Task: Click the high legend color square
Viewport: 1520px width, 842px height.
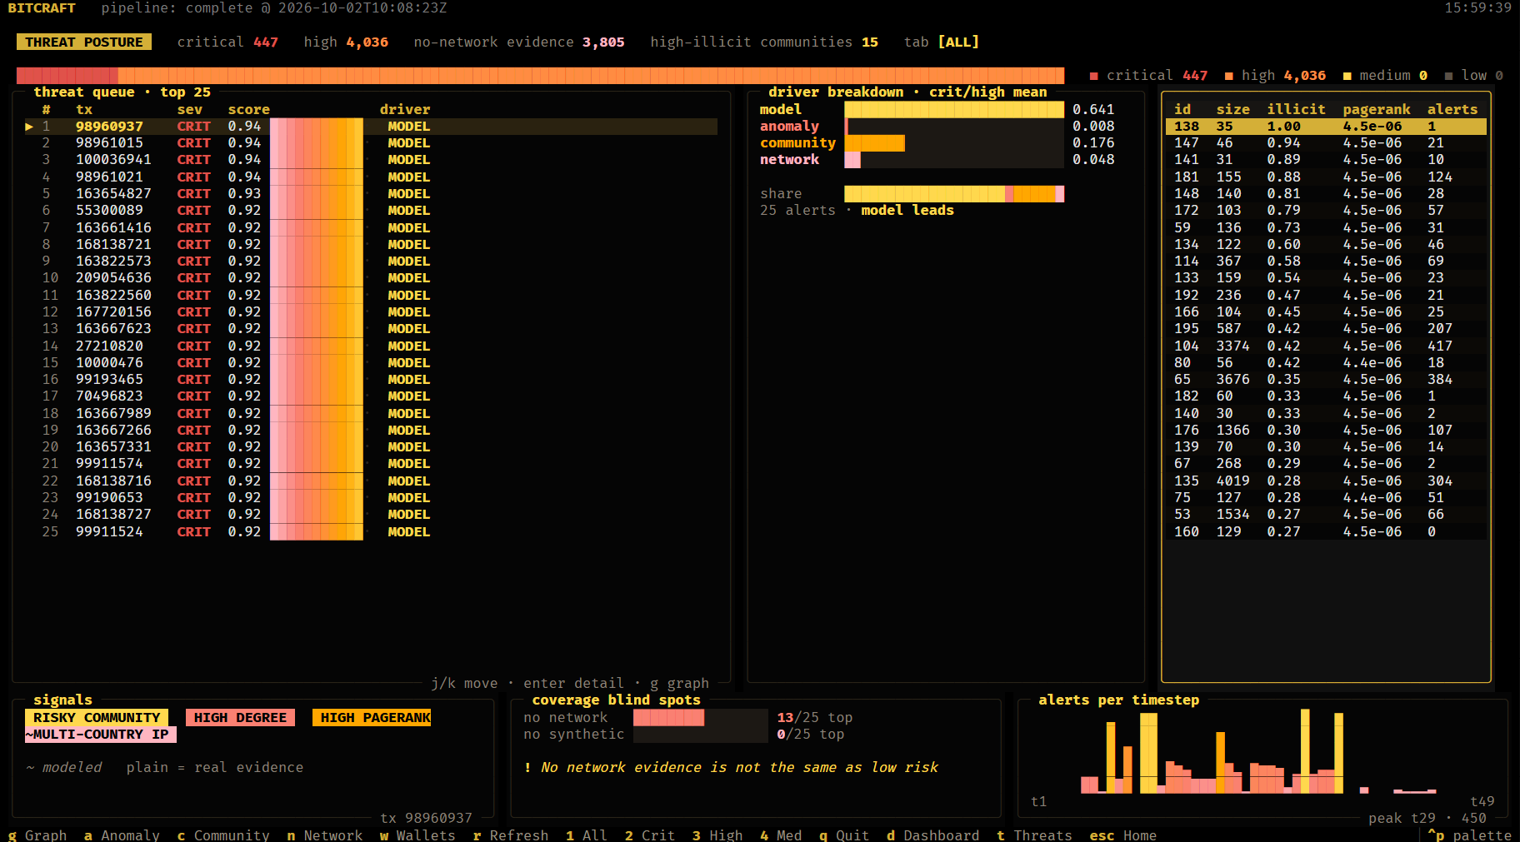Action: pyautogui.click(x=1228, y=76)
